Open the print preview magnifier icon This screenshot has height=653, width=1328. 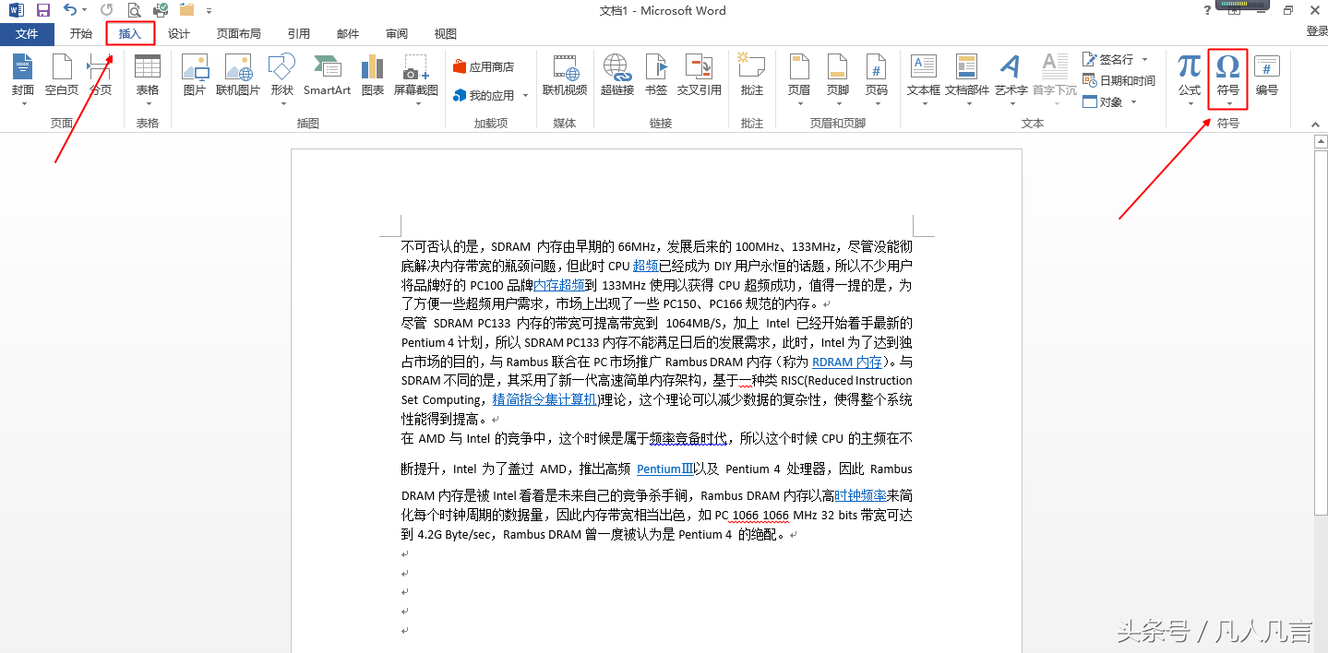[134, 10]
